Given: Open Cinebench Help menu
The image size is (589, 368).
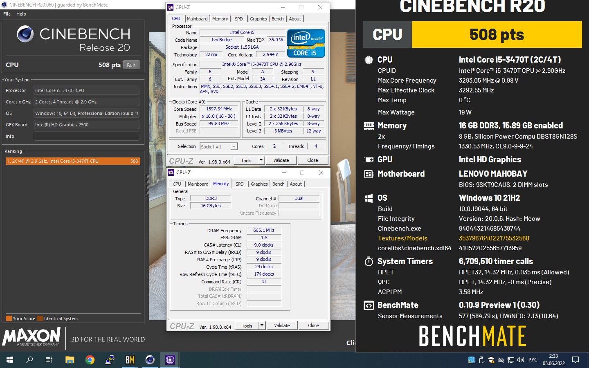Looking at the screenshot, I should (21, 14).
